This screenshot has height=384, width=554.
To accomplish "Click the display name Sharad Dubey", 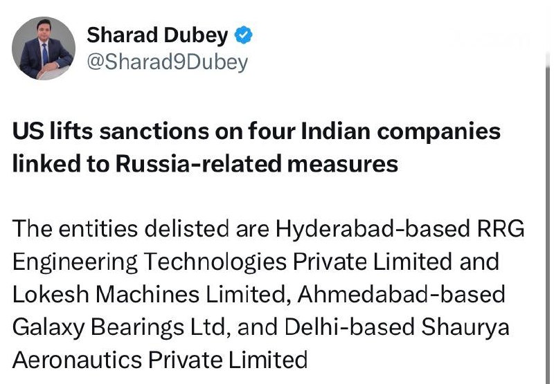I will tap(158, 35).
